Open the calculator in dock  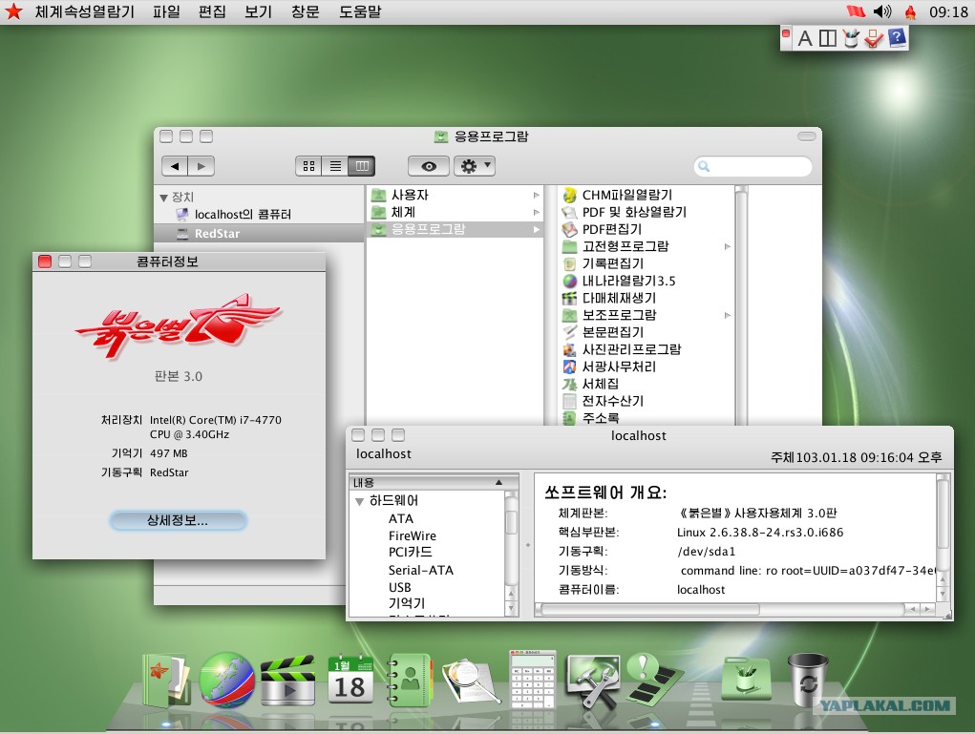point(532,680)
